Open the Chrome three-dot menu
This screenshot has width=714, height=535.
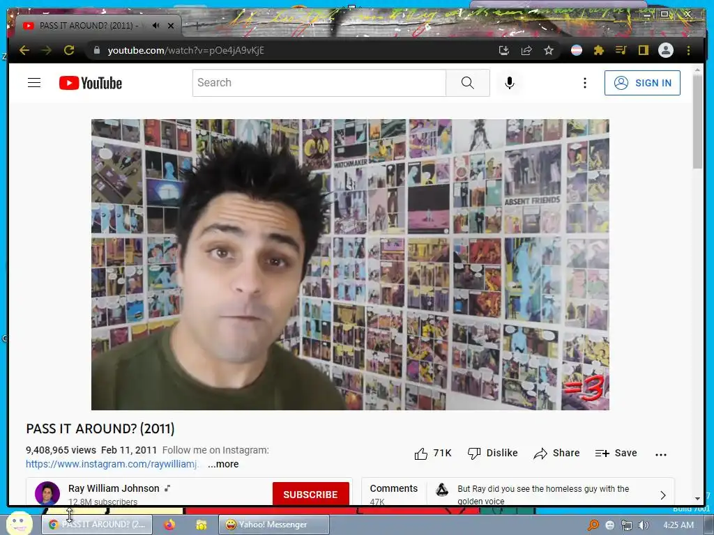(688, 50)
